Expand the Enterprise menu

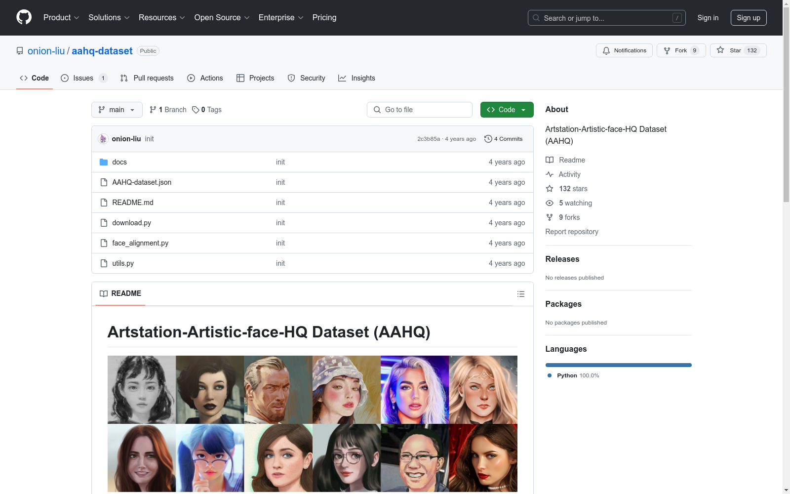point(281,17)
